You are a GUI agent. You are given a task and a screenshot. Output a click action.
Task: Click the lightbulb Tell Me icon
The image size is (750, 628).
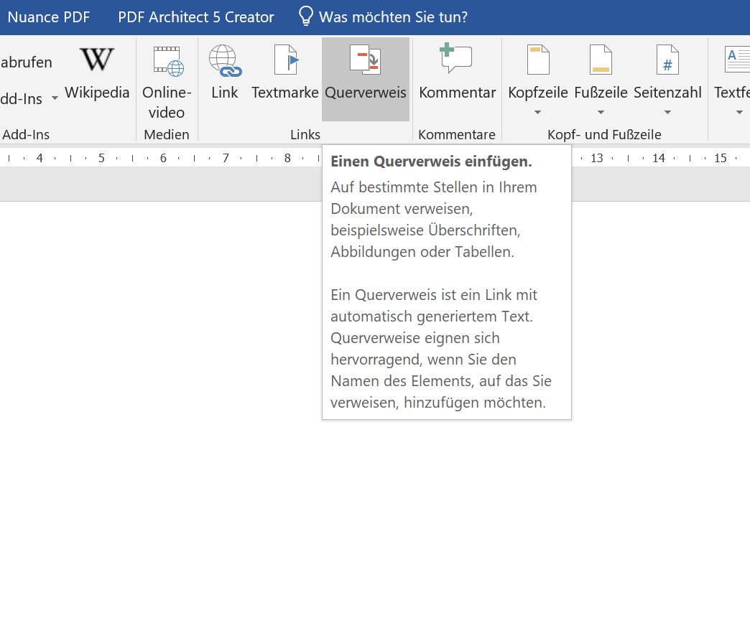pyautogui.click(x=305, y=16)
